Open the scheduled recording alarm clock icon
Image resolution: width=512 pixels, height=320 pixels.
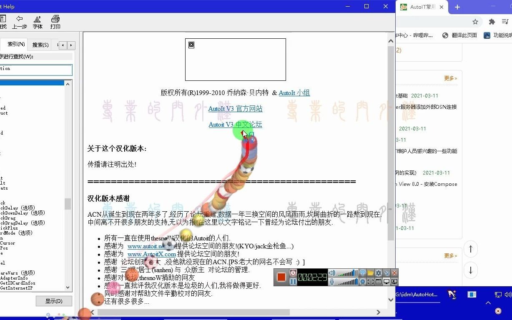tap(293, 273)
